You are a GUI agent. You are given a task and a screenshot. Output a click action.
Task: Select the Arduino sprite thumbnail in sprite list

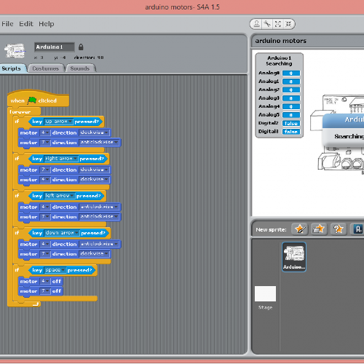[x=294, y=257]
